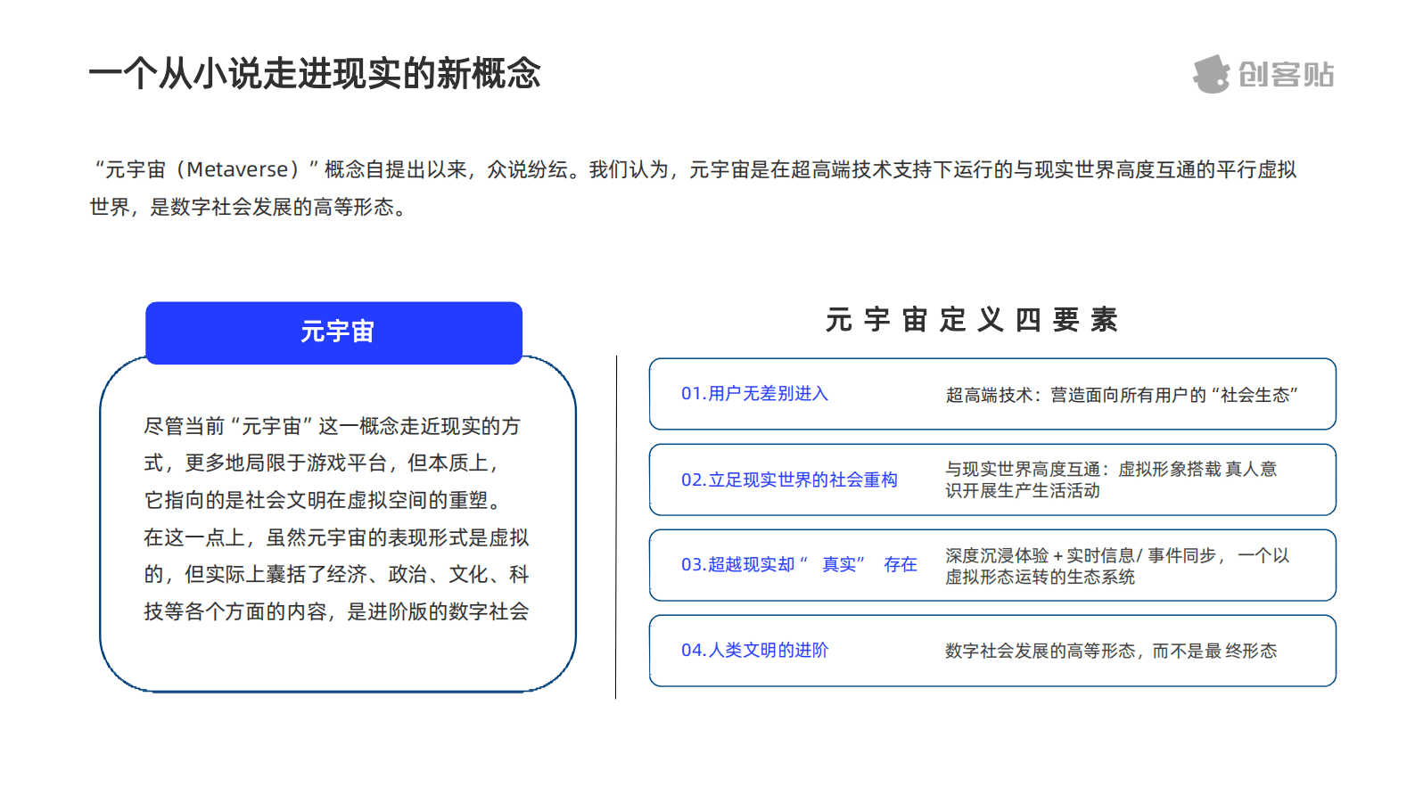The width and height of the screenshot is (1415, 795).
Task: Click the line starting 在这一点上 in left box
Action: (336, 537)
